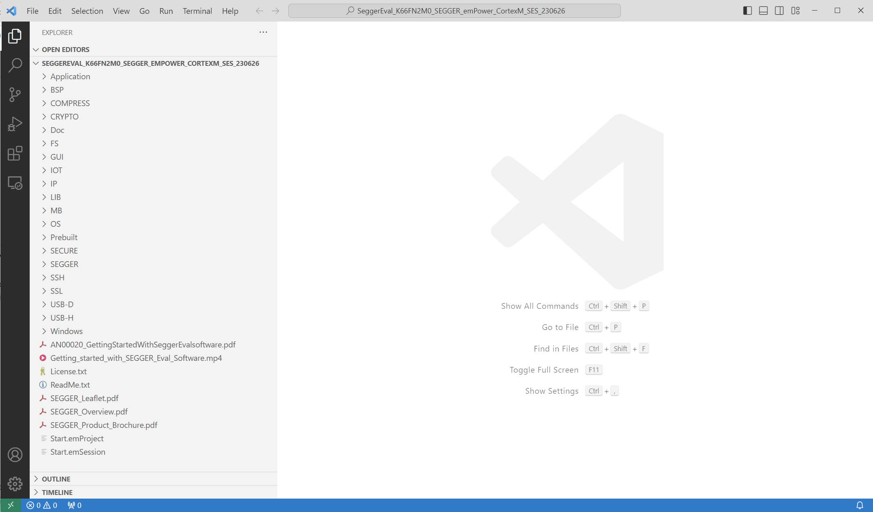Viewport: 873px width, 512px height.
Task: Open the Remote Explorer view
Action: tap(15, 183)
